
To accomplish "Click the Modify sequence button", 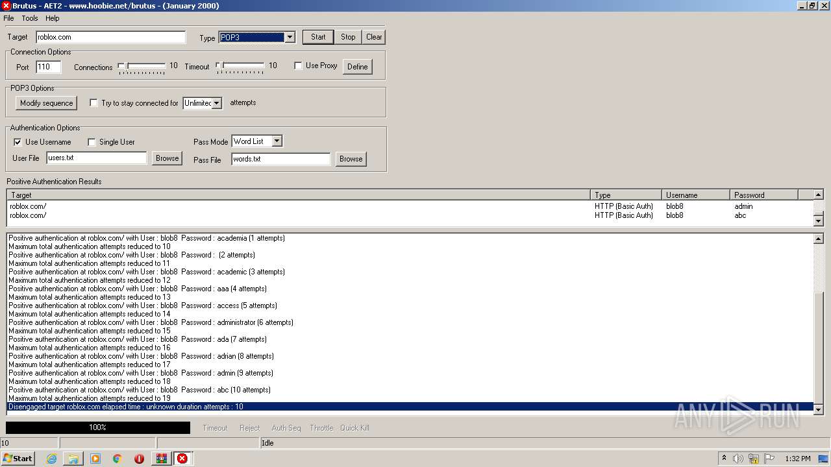I will pos(46,103).
